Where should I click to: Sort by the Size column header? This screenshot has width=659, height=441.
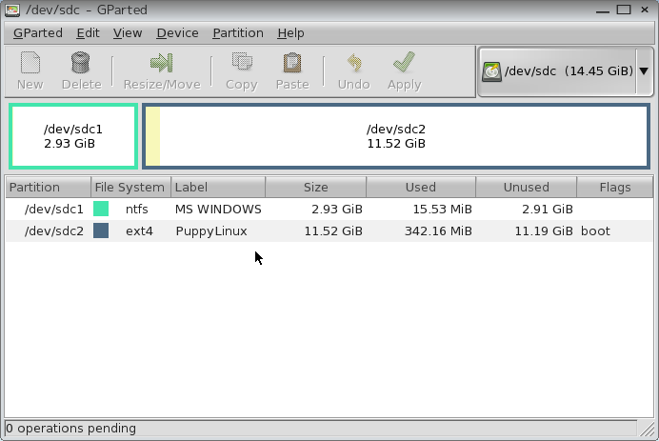[315, 187]
